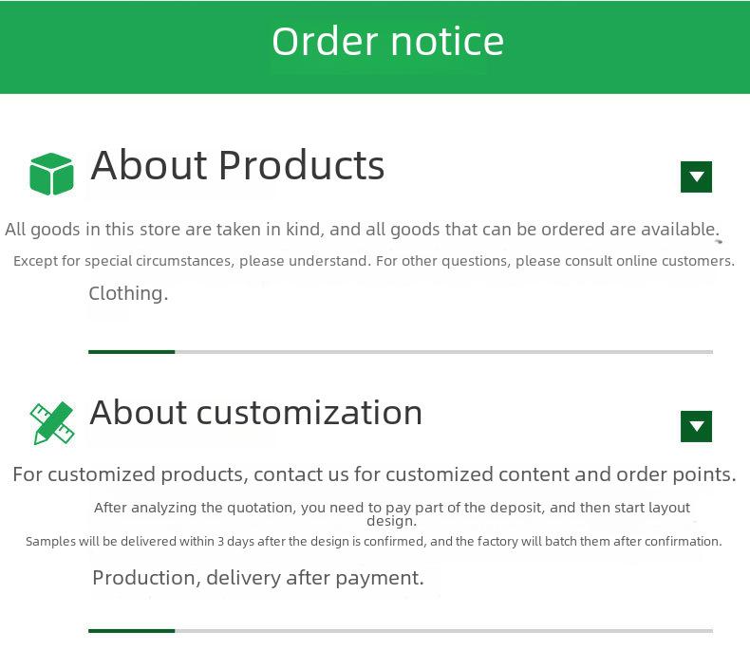The width and height of the screenshot is (750, 650).
Task: Click the 'Clothing.' text line
Action: coord(128,293)
